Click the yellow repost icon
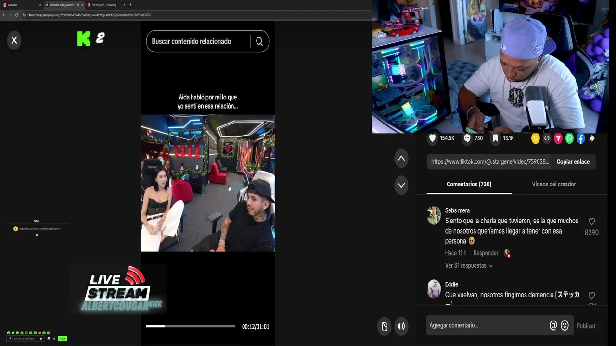Screen dimensions: 616x346 [535, 138]
